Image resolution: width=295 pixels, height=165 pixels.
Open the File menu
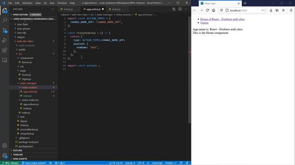point(10,3)
